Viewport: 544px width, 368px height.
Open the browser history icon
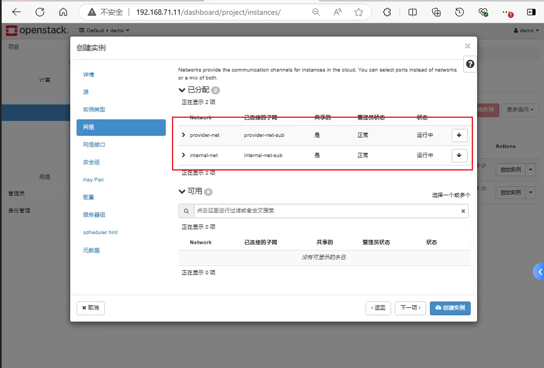tap(459, 12)
